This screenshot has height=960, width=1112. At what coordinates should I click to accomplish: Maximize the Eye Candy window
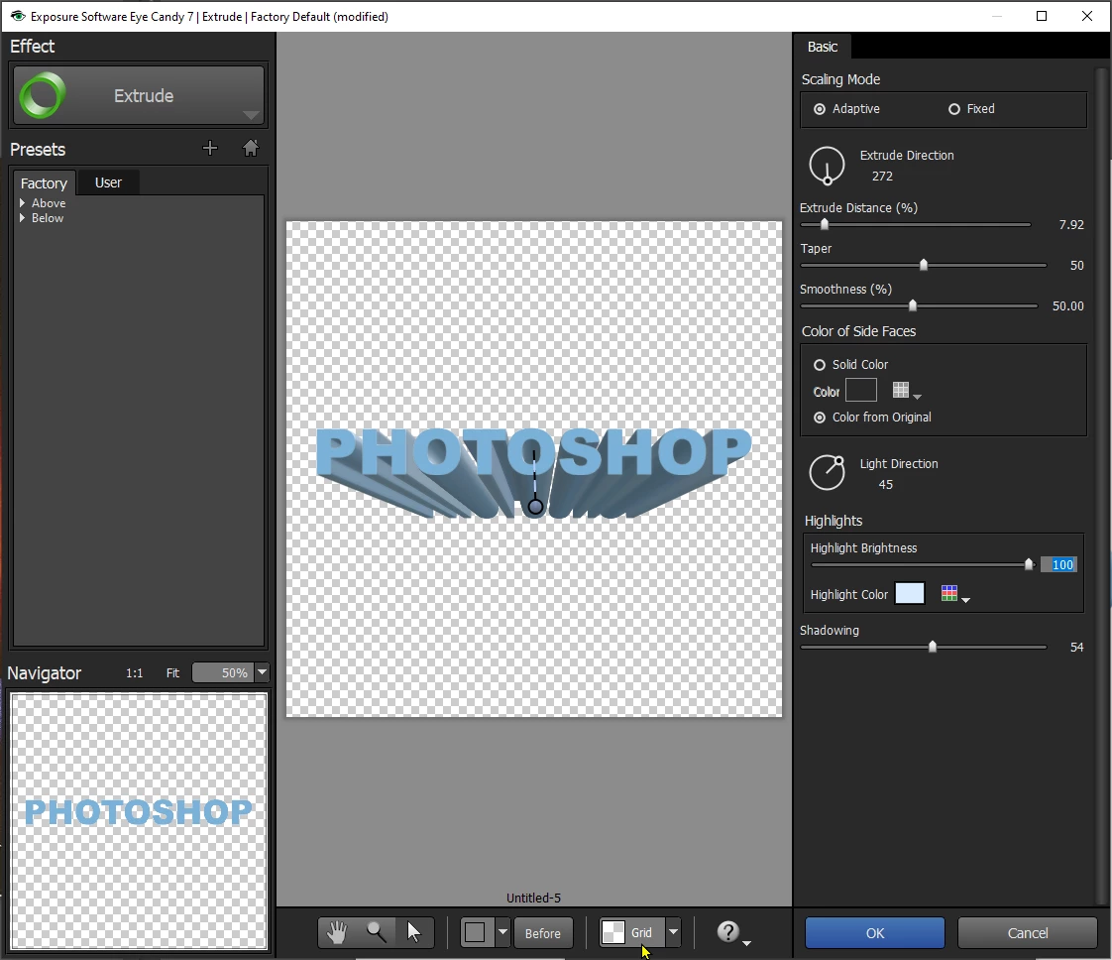1042,16
